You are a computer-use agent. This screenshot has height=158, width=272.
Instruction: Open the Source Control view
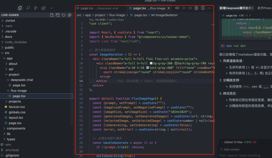(x=36, y=8)
